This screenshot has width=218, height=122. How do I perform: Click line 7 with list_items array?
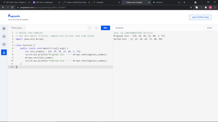coord(53,51)
